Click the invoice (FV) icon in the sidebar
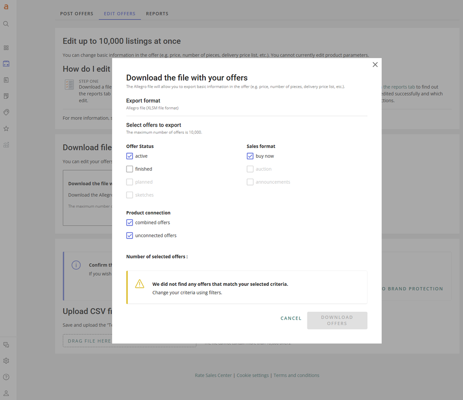Screen dimensions: 463x400 click(x=6, y=96)
